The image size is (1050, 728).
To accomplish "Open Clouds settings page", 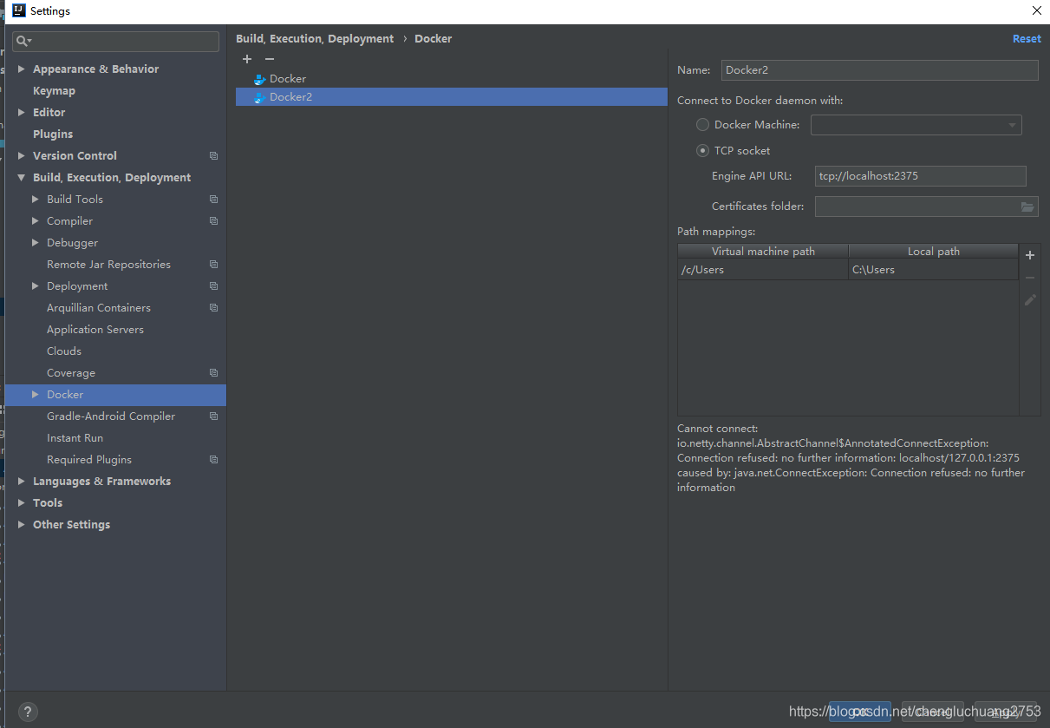I will tap(64, 351).
